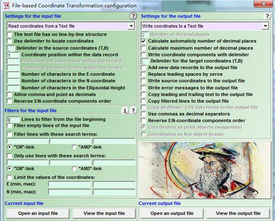Click the application icon in title bar
Image resolution: width=275 pixels, height=221 pixels.
click(x=7, y=6)
